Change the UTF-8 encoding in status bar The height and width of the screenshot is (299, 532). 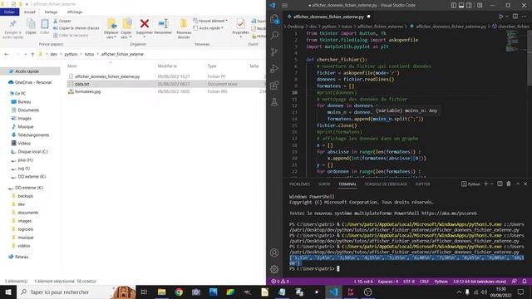[409, 282]
